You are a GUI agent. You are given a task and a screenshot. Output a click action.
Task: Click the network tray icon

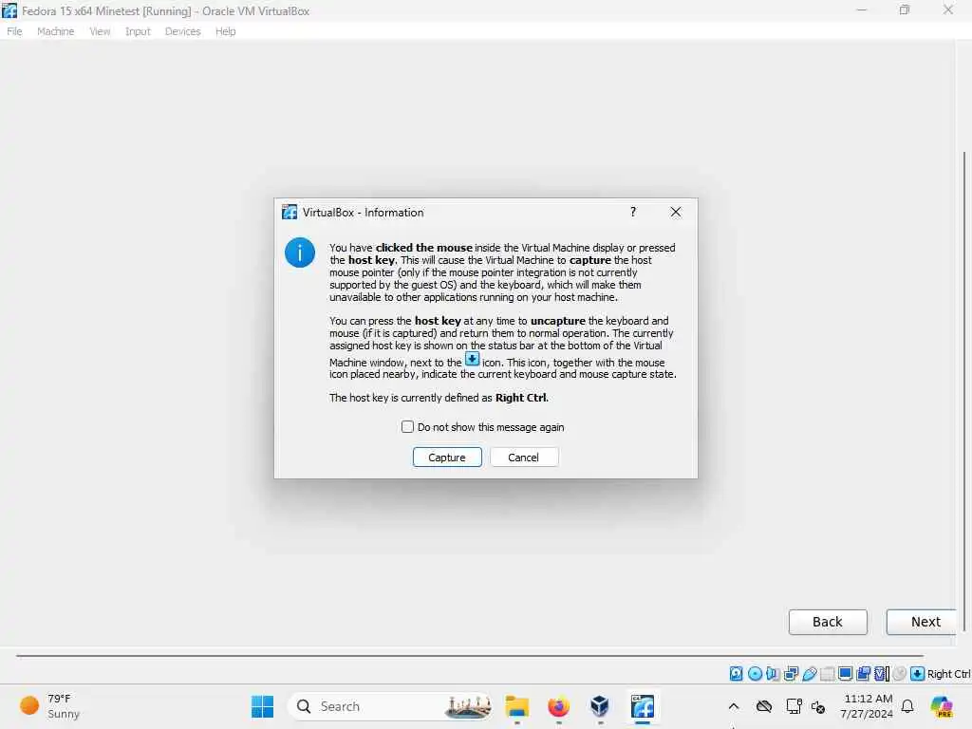[794, 706]
